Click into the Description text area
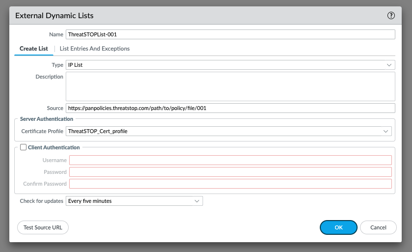This screenshot has height=252, width=412. [231, 86]
